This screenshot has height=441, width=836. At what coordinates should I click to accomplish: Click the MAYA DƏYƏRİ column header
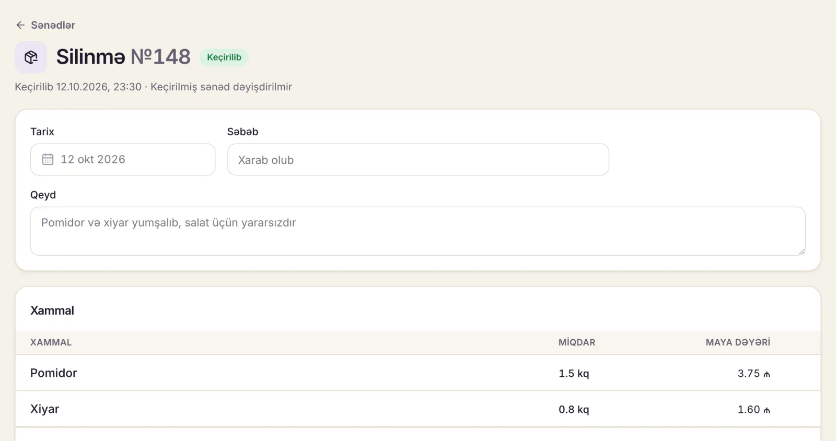(x=738, y=342)
